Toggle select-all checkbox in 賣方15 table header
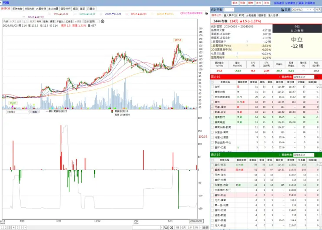This screenshot has height=230, width=322. 212,160
